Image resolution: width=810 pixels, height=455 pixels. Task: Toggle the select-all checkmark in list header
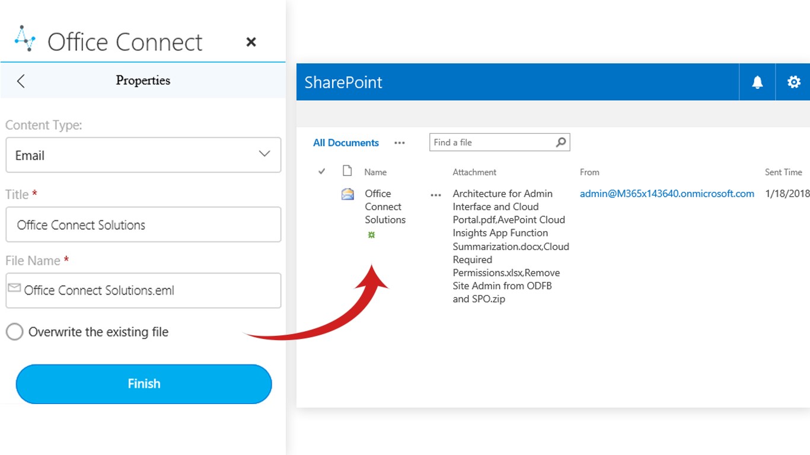point(322,171)
